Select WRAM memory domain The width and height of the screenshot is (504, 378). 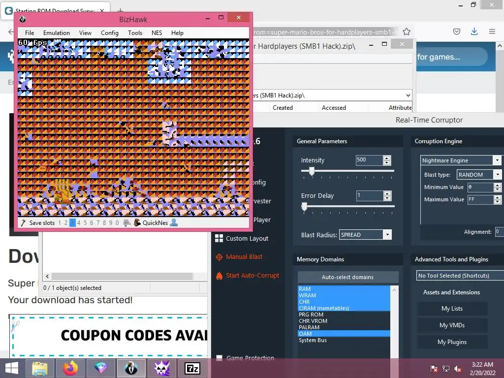tap(344, 295)
